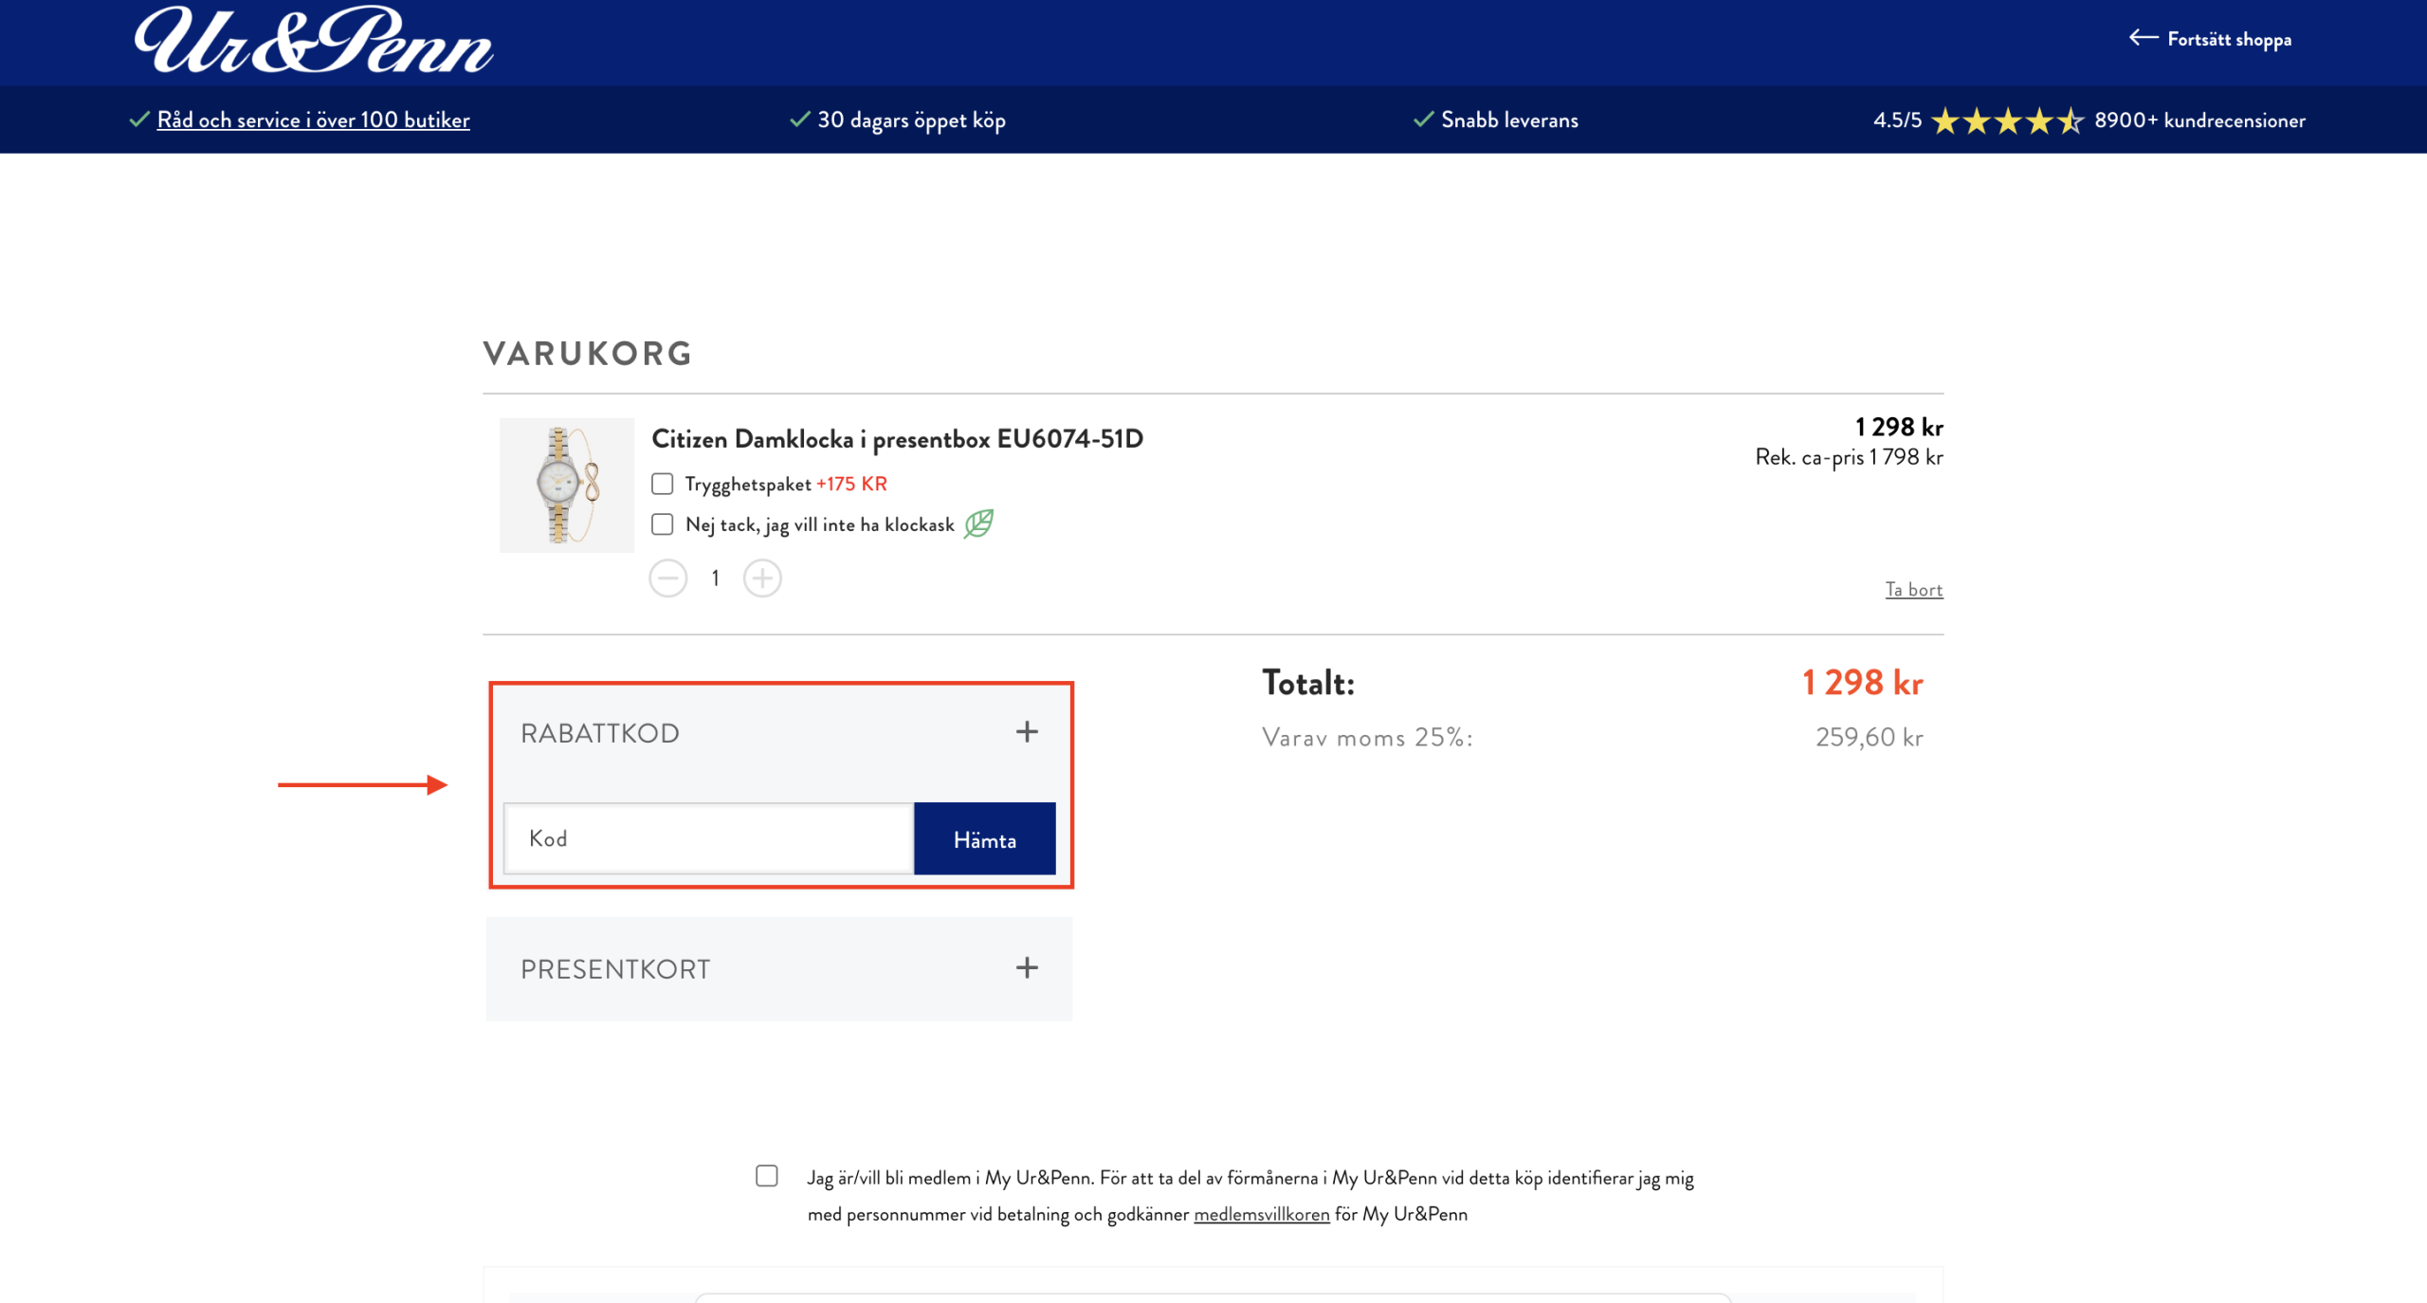Open the Citizen watch product thumbnail
This screenshot has height=1303, width=2427.
click(x=567, y=486)
